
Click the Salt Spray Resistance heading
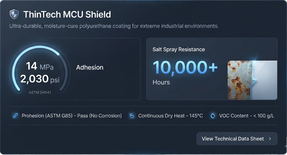point(179,49)
